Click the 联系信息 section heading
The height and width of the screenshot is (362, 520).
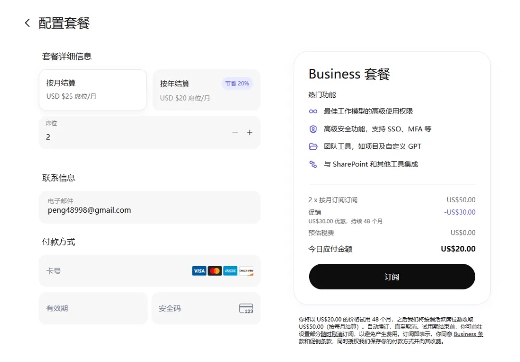tap(59, 178)
